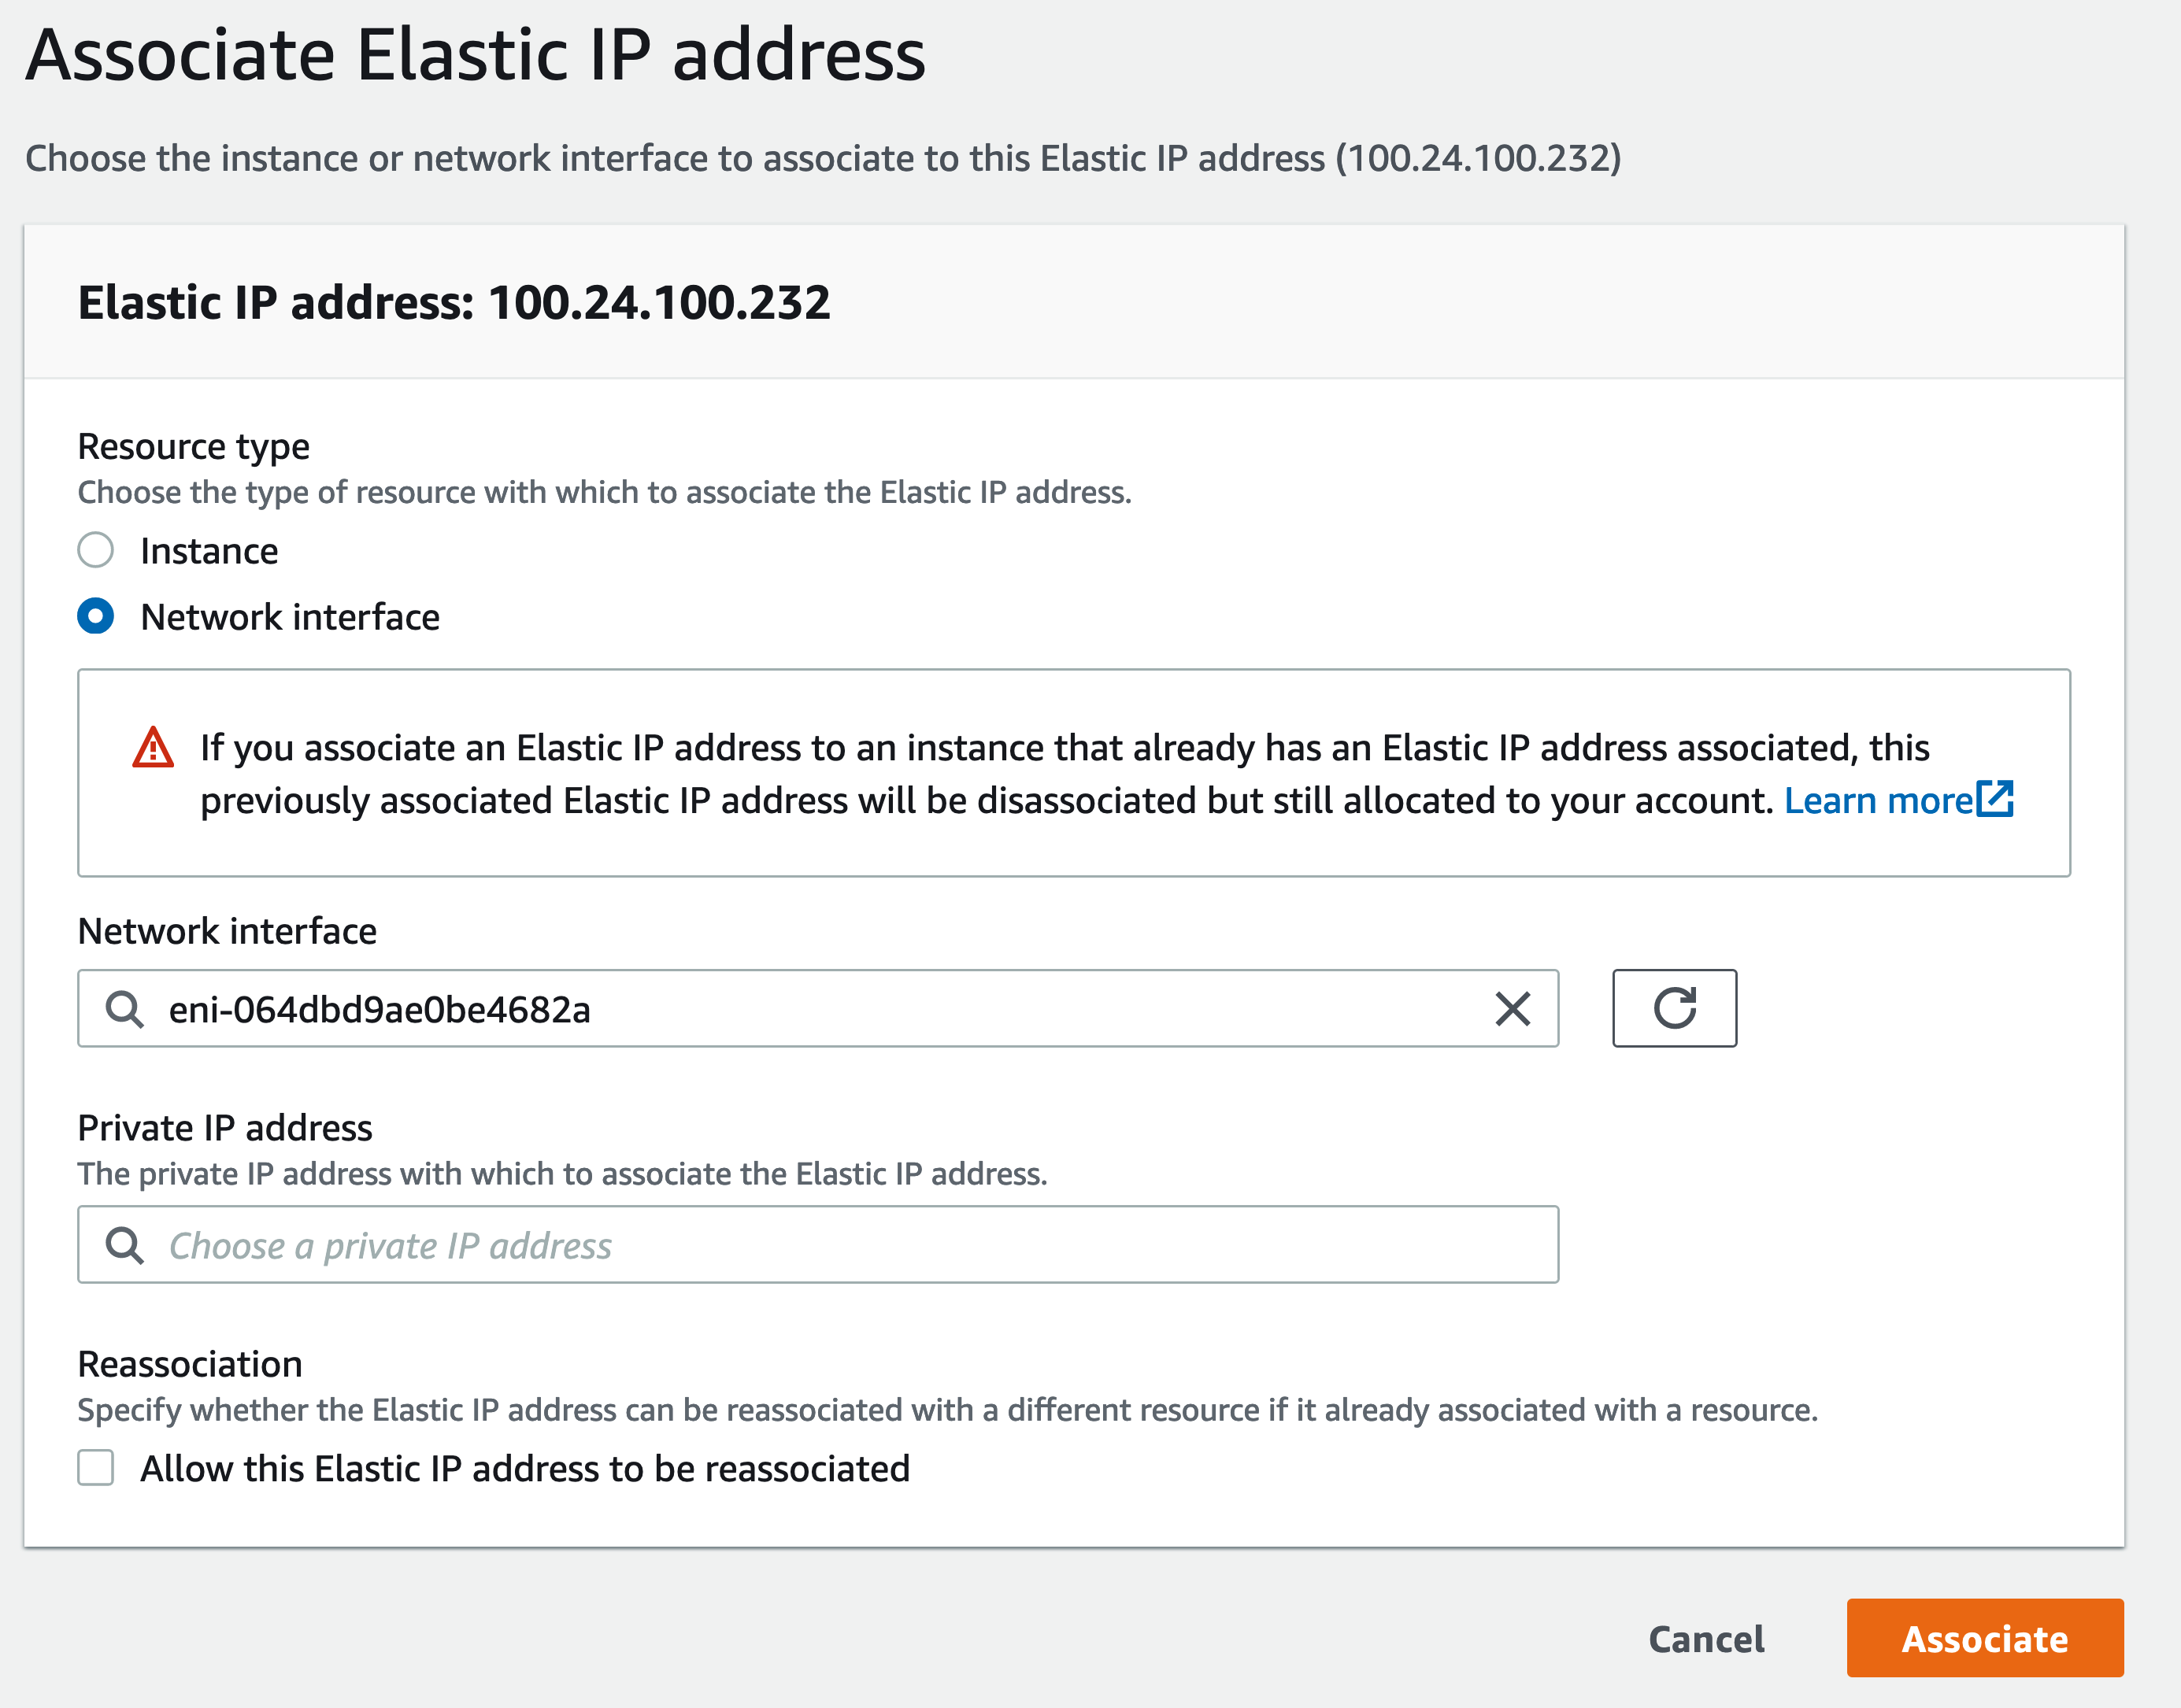The width and height of the screenshot is (2181, 1708).
Task: Click the external link icon after Learn more
Action: pos(1995,799)
